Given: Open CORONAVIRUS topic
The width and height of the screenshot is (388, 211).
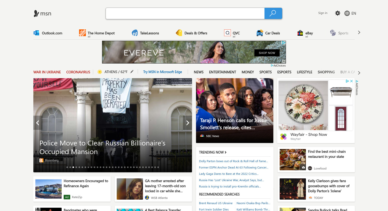Looking at the screenshot, I should [x=78, y=72].
